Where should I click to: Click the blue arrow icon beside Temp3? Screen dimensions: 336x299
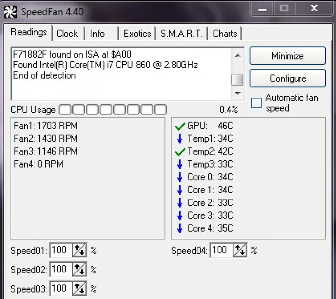[x=180, y=164]
